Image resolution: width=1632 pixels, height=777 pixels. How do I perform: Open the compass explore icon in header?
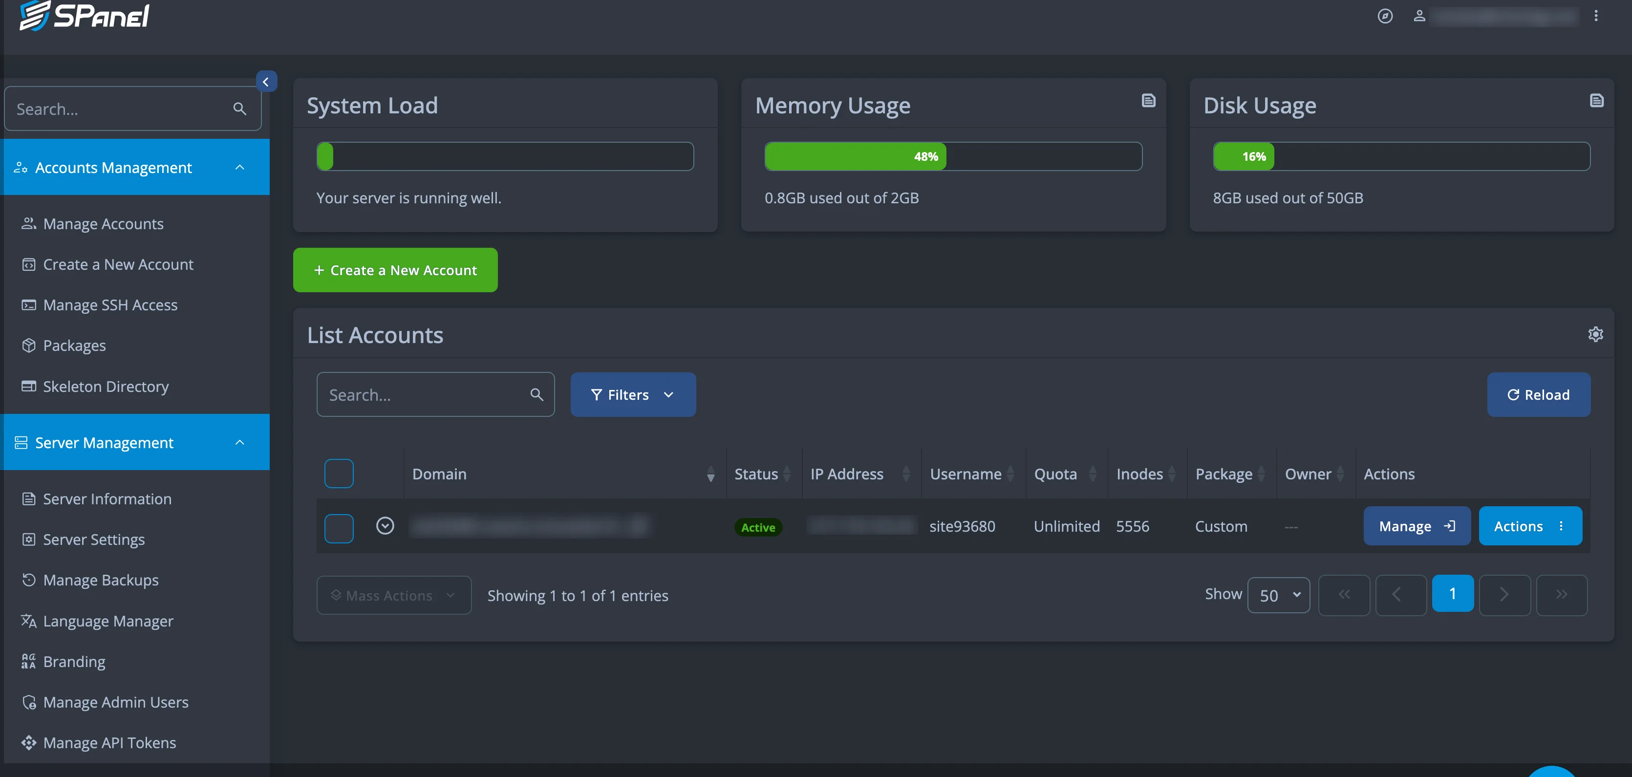[1385, 16]
